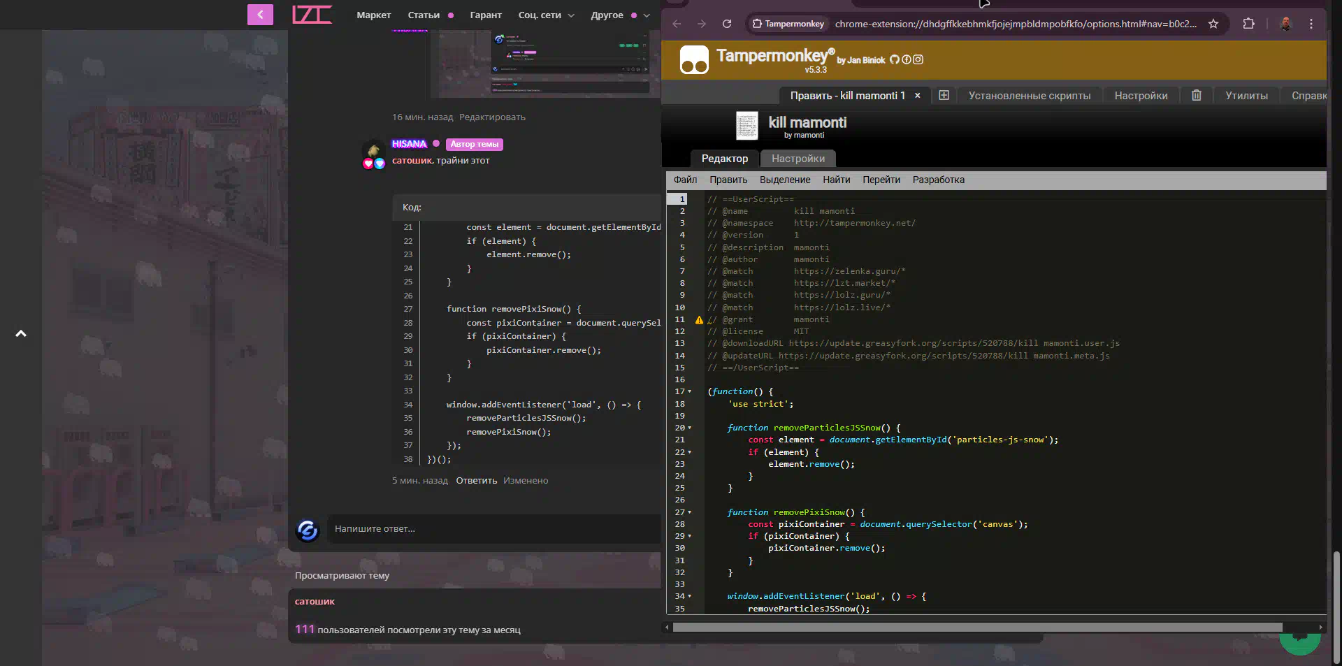Image resolution: width=1342 pixels, height=666 pixels.
Task: Create a new script with plus tab
Action: pos(944,95)
